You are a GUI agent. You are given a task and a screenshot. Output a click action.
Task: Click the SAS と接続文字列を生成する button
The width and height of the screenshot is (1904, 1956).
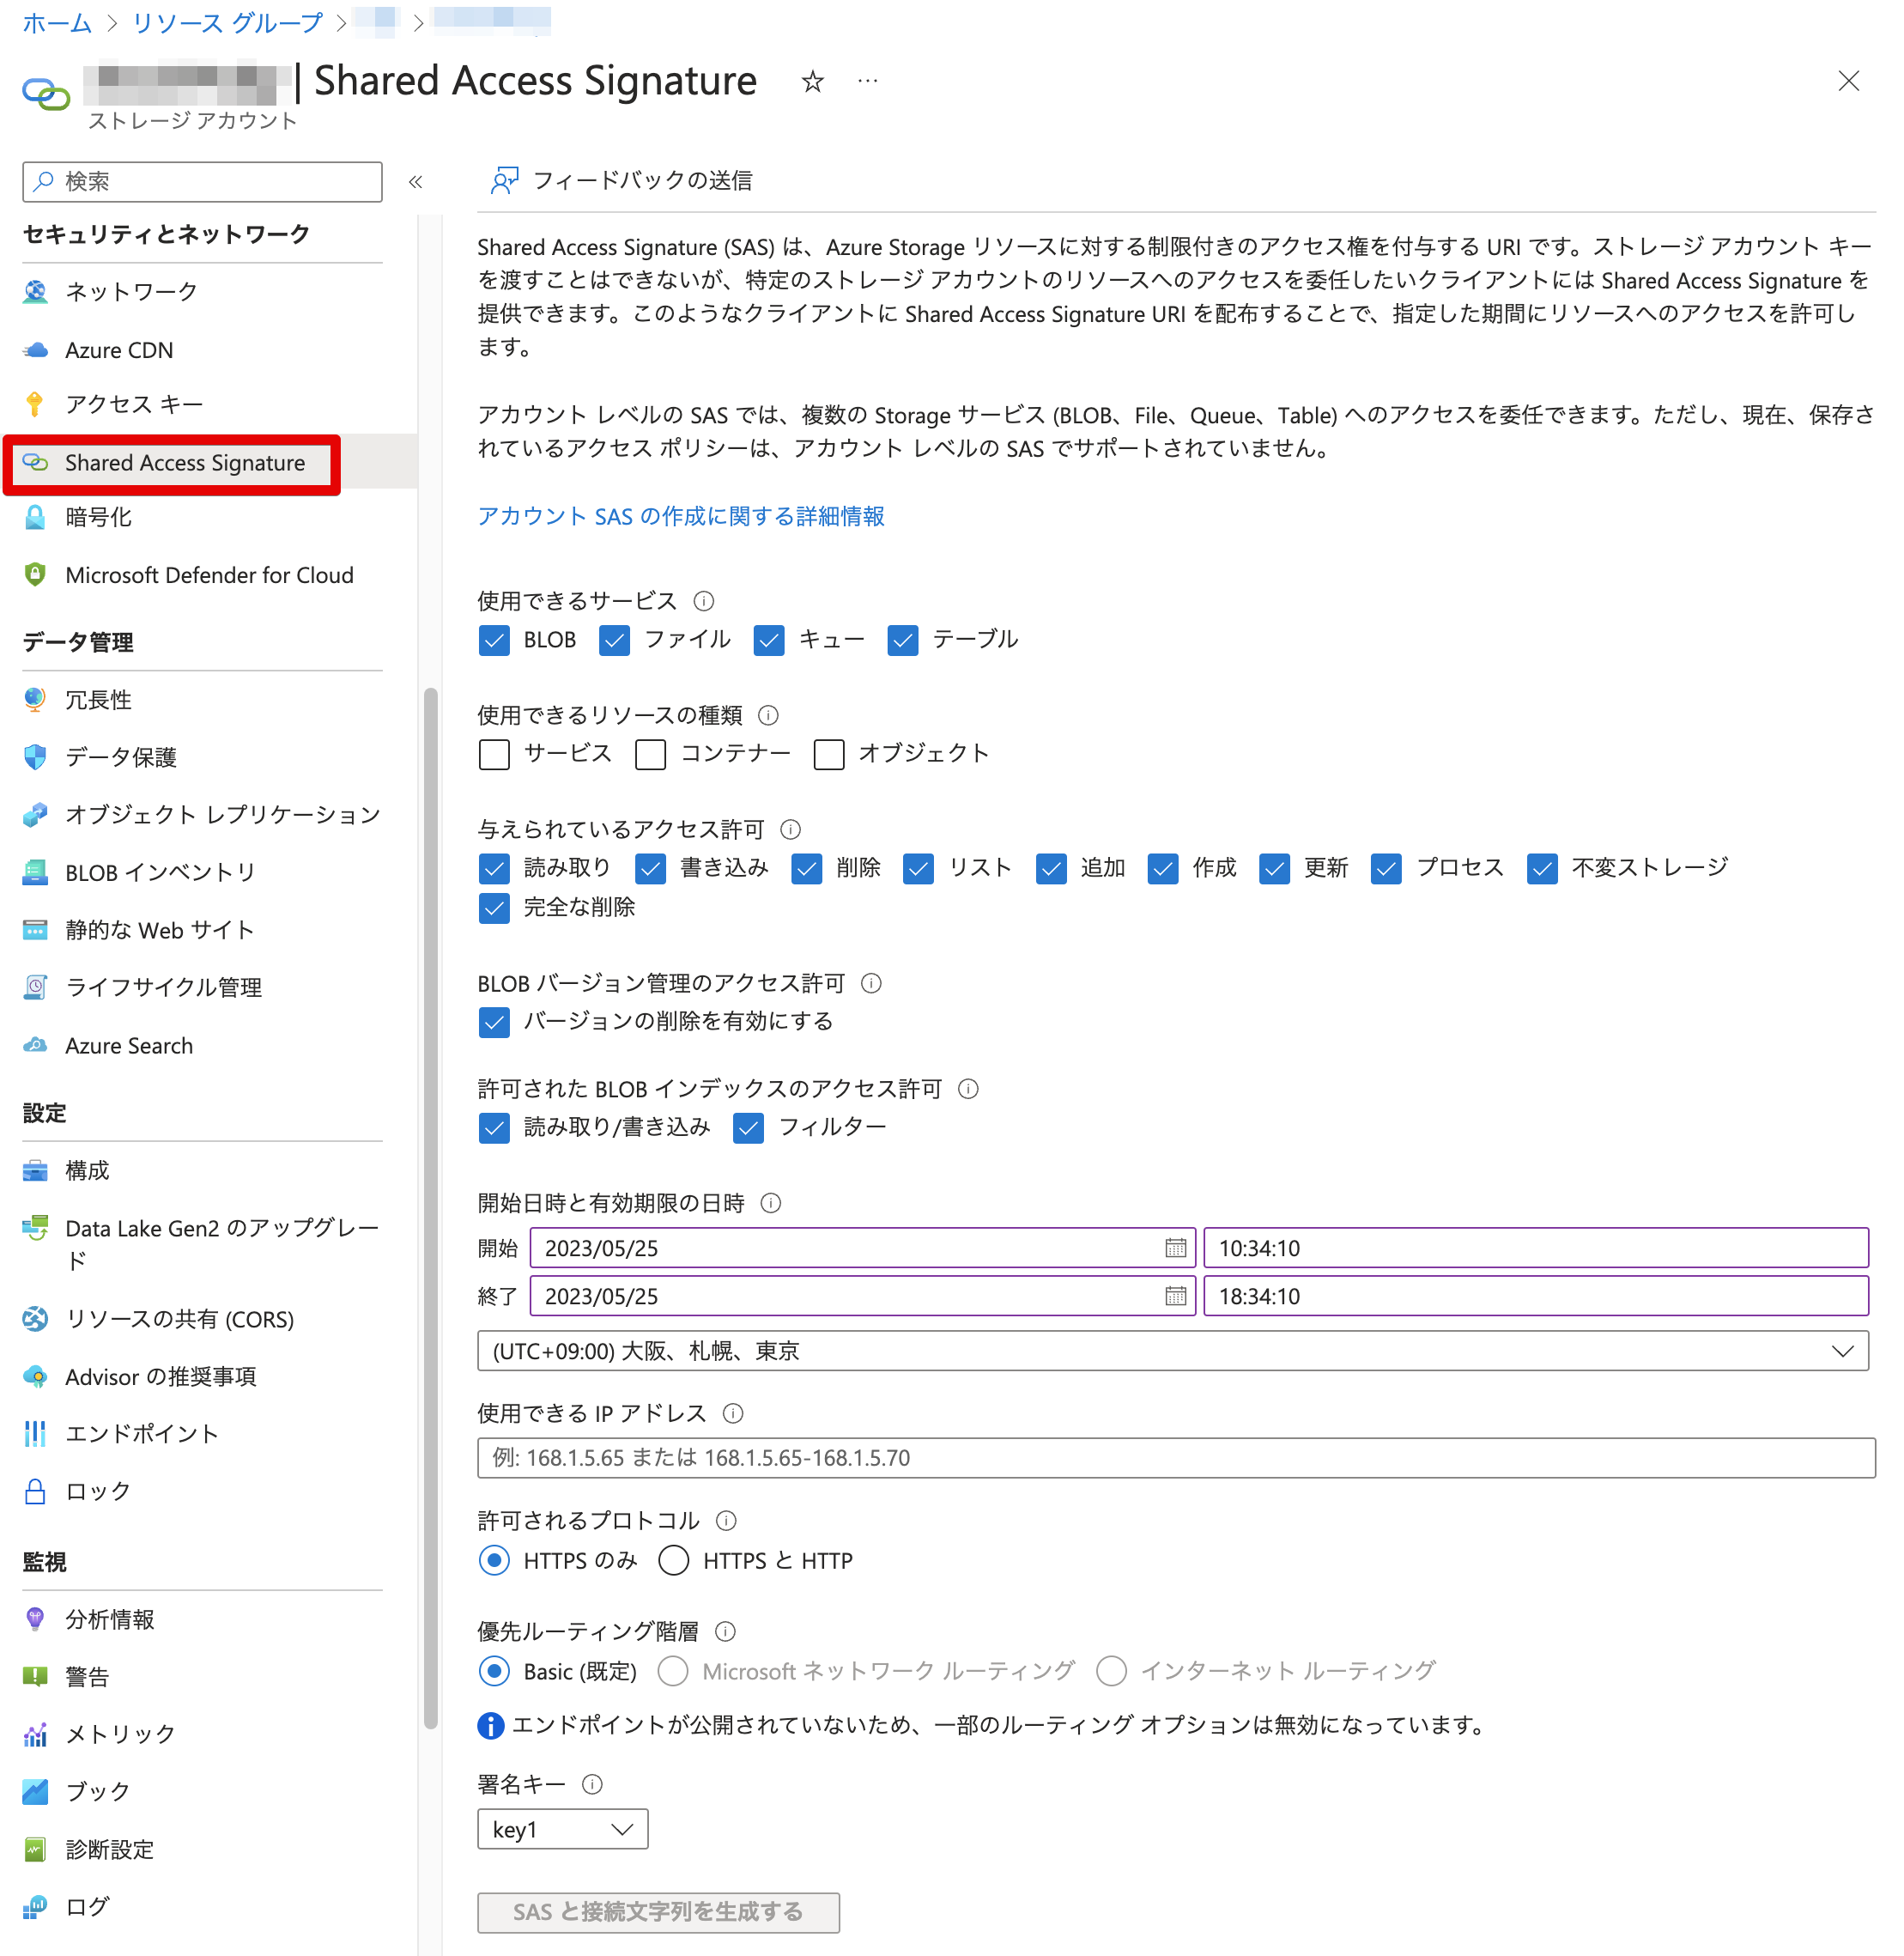(658, 1912)
